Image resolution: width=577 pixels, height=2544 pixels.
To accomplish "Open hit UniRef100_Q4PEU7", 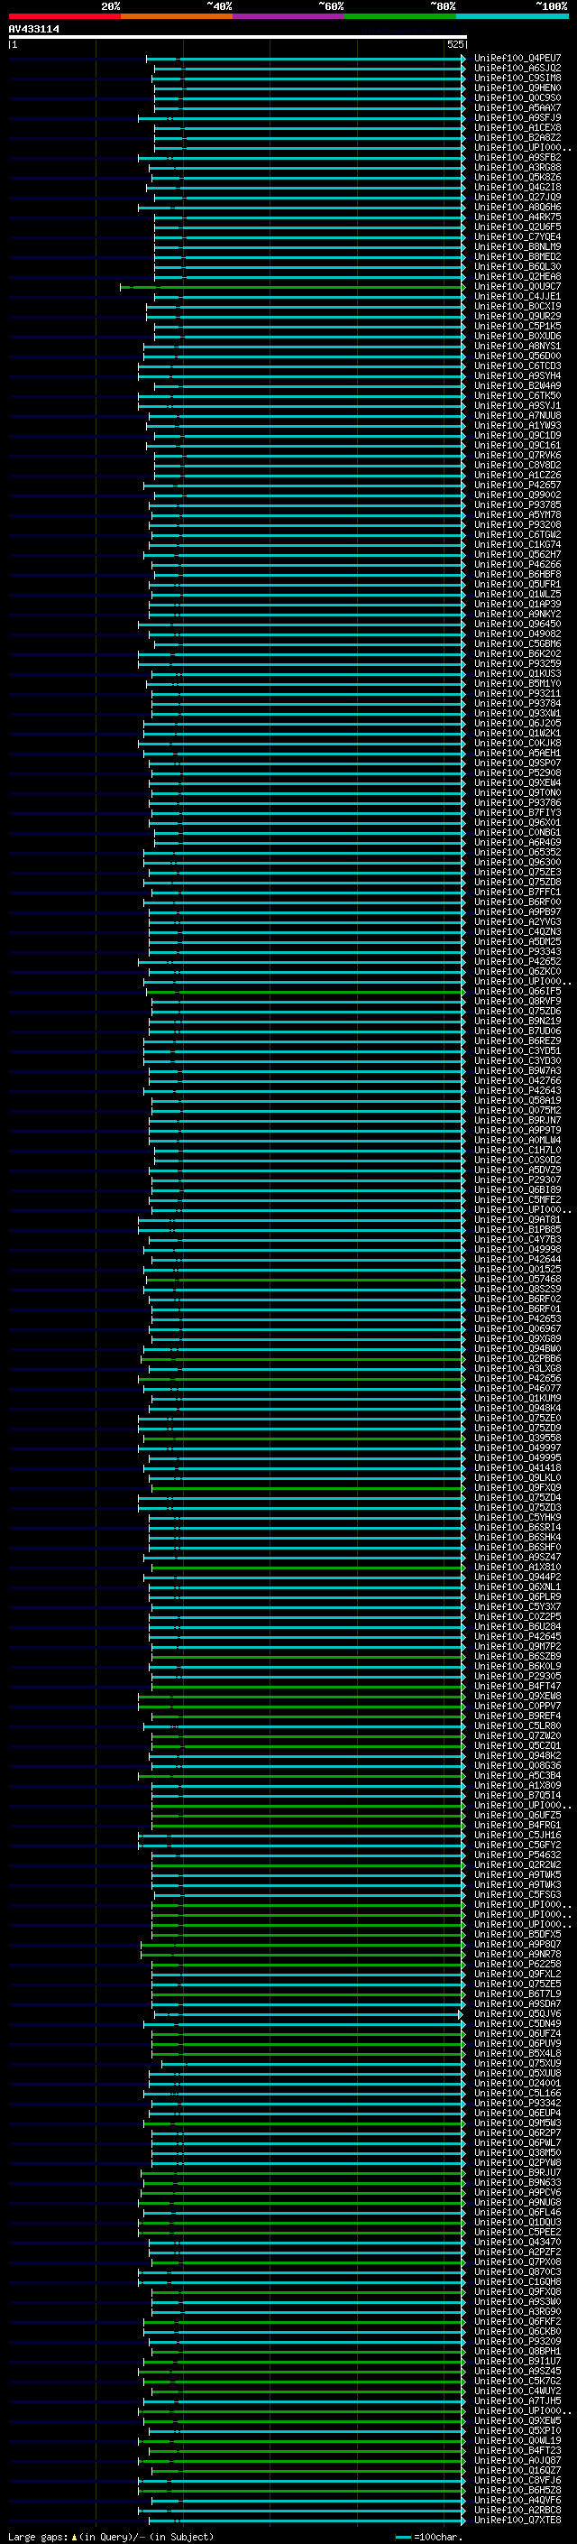I will [x=517, y=59].
